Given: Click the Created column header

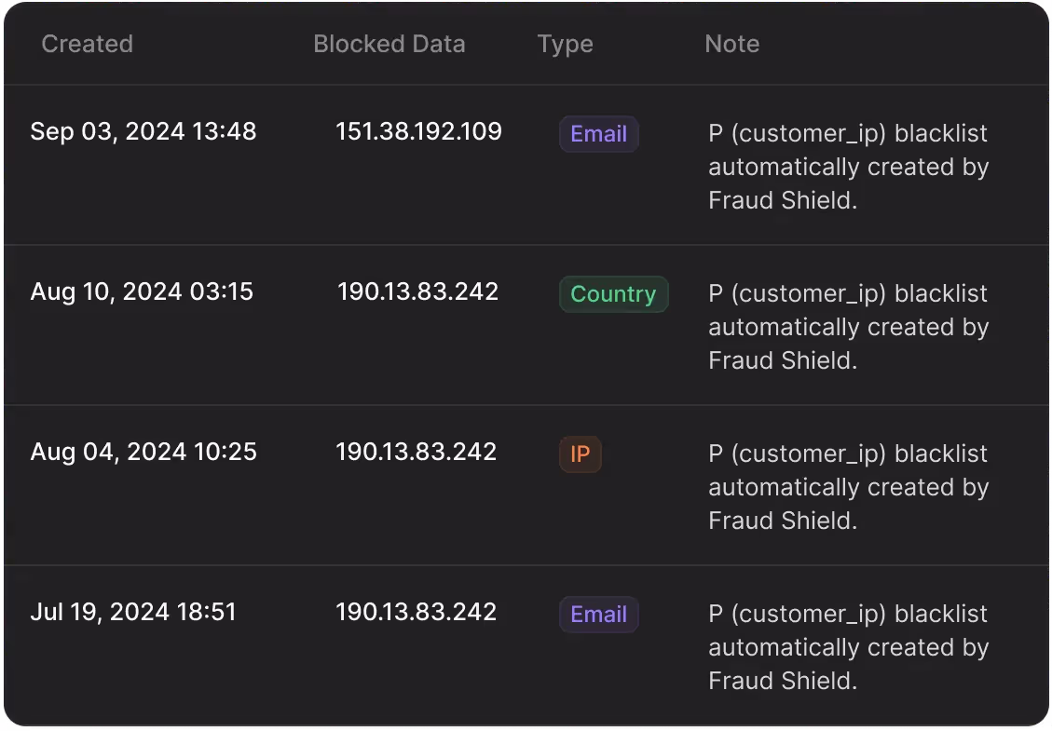Looking at the screenshot, I should pos(87,44).
